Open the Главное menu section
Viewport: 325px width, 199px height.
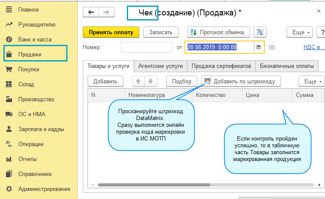pos(28,9)
